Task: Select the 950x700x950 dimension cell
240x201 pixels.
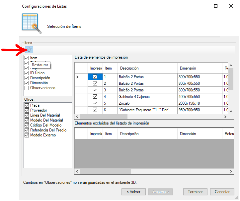Action: click(x=200, y=110)
